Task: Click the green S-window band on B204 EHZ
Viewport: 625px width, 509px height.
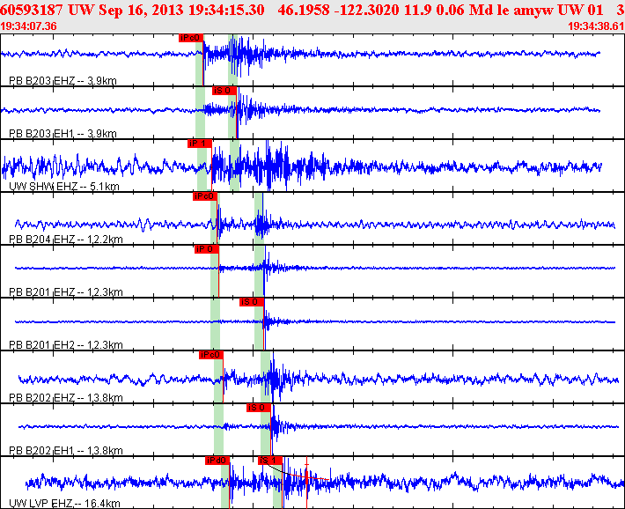Action: pos(259,218)
